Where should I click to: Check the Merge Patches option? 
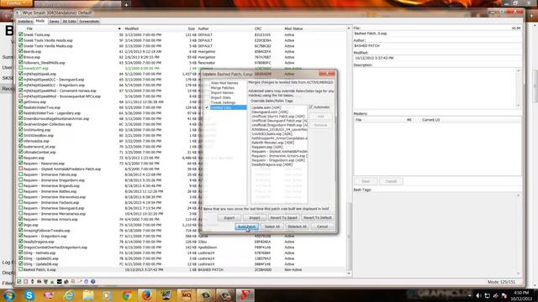207,87
